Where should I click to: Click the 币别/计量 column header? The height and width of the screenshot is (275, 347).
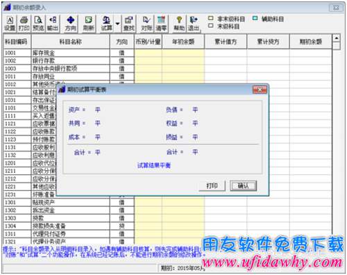(148, 42)
